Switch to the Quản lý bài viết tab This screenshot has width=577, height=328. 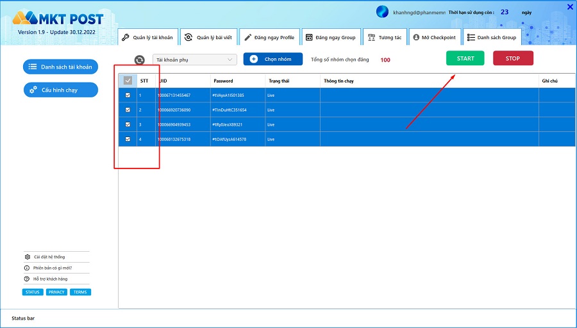point(208,37)
